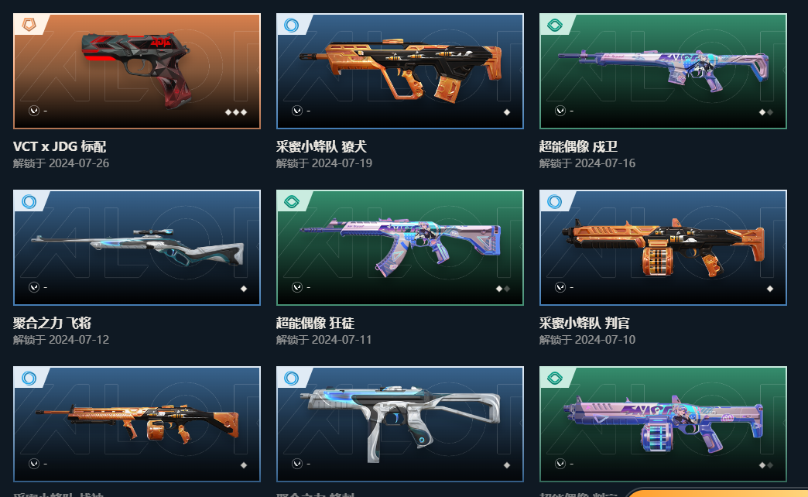Click blue tier icon on 聚合之力 飞将 card
The height and width of the screenshot is (497, 808).
(29, 201)
